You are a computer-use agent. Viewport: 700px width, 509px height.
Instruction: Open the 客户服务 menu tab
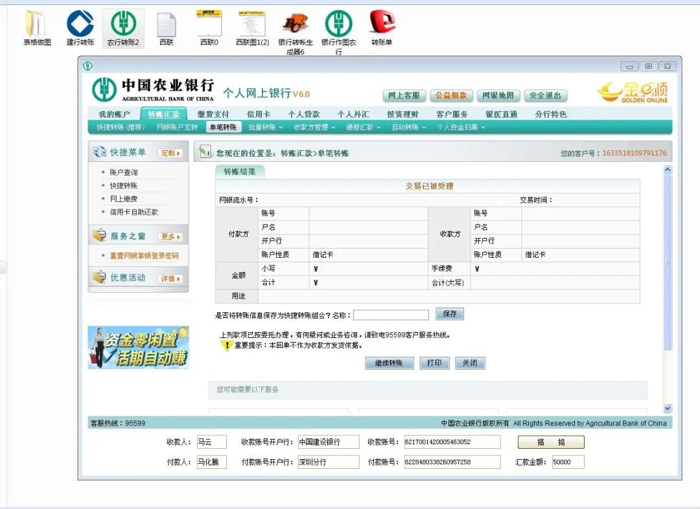coord(452,114)
